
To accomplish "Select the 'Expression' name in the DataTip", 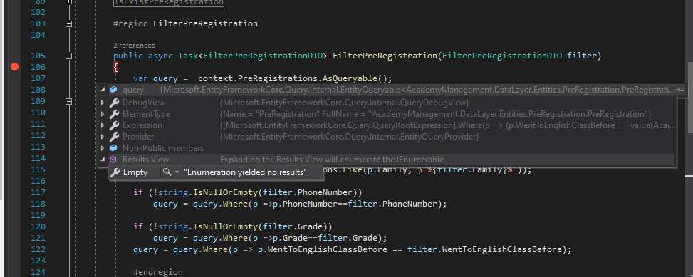I will coord(142,125).
